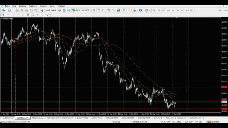
Task: Expand the arrows objects dropdown
Action: (x=49, y=15)
